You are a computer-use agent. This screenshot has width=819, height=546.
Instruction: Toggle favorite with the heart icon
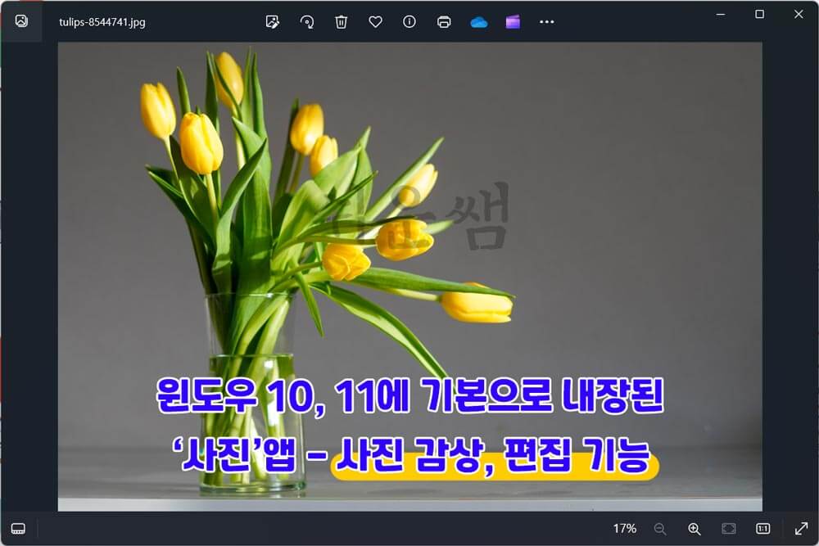(376, 22)
